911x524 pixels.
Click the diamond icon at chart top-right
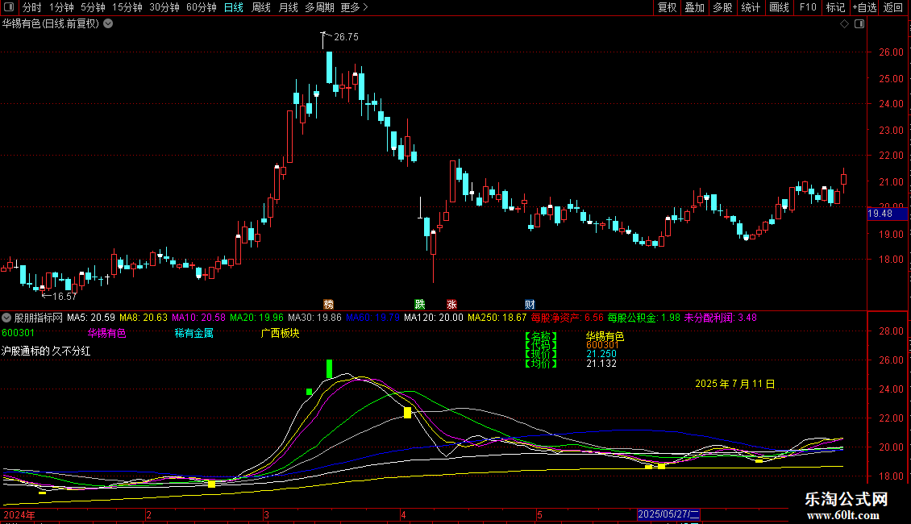click(844, 24)
